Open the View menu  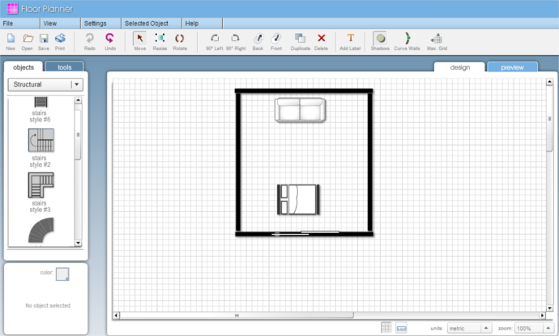(x=60, y=23)
